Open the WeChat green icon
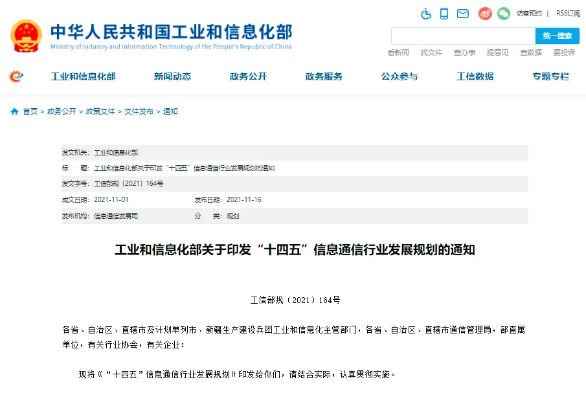The height and width of the screenshot is (395, 586). (503, 14)
